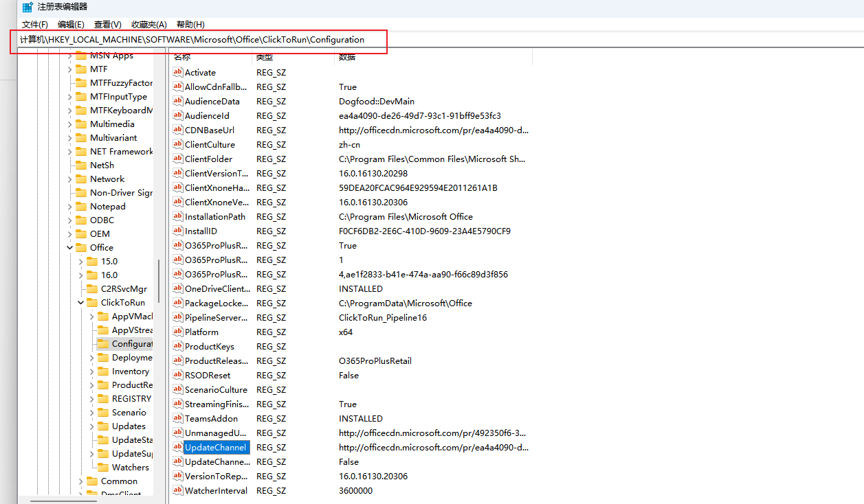This screenshot has width=864, height=504.
Task: Select the CDNBaseUrl value entry
Action: pos(209,130)
